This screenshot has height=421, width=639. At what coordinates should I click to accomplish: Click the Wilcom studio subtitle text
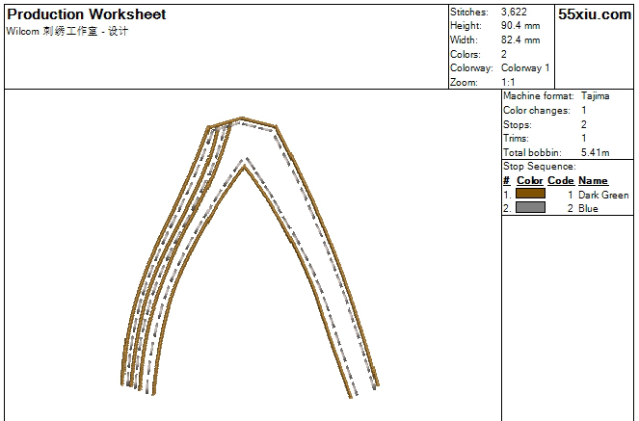click(67, 31)
